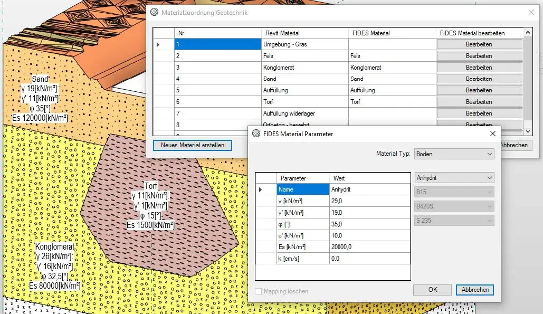Confirm parameters with the OK button
Viewport: 543px width, 314px height.
(432, 290)
